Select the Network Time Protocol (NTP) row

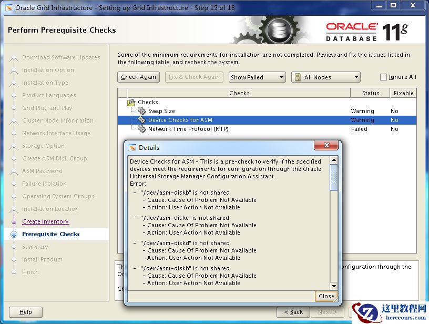tap(267, 129)
